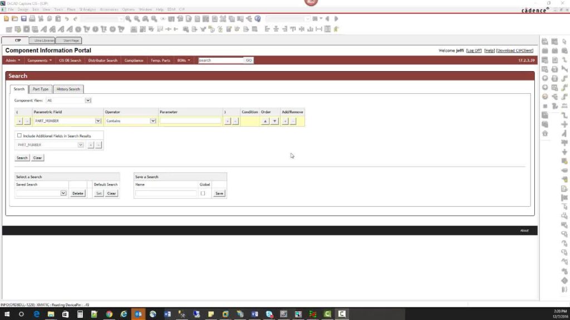Focus the Parameter input field
Screen dimensions: 570x320
pos(190,121)
